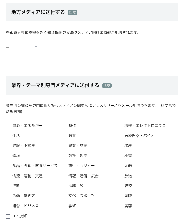
Task: Check the 教育 checkbox
Action: click(x=64, y=136)
